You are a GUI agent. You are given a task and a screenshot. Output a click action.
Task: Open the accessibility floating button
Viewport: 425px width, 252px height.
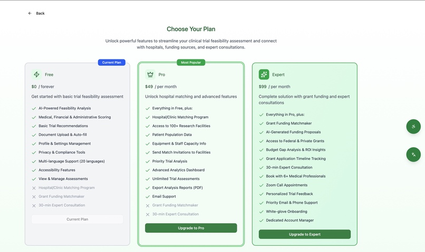click(413, 127)
